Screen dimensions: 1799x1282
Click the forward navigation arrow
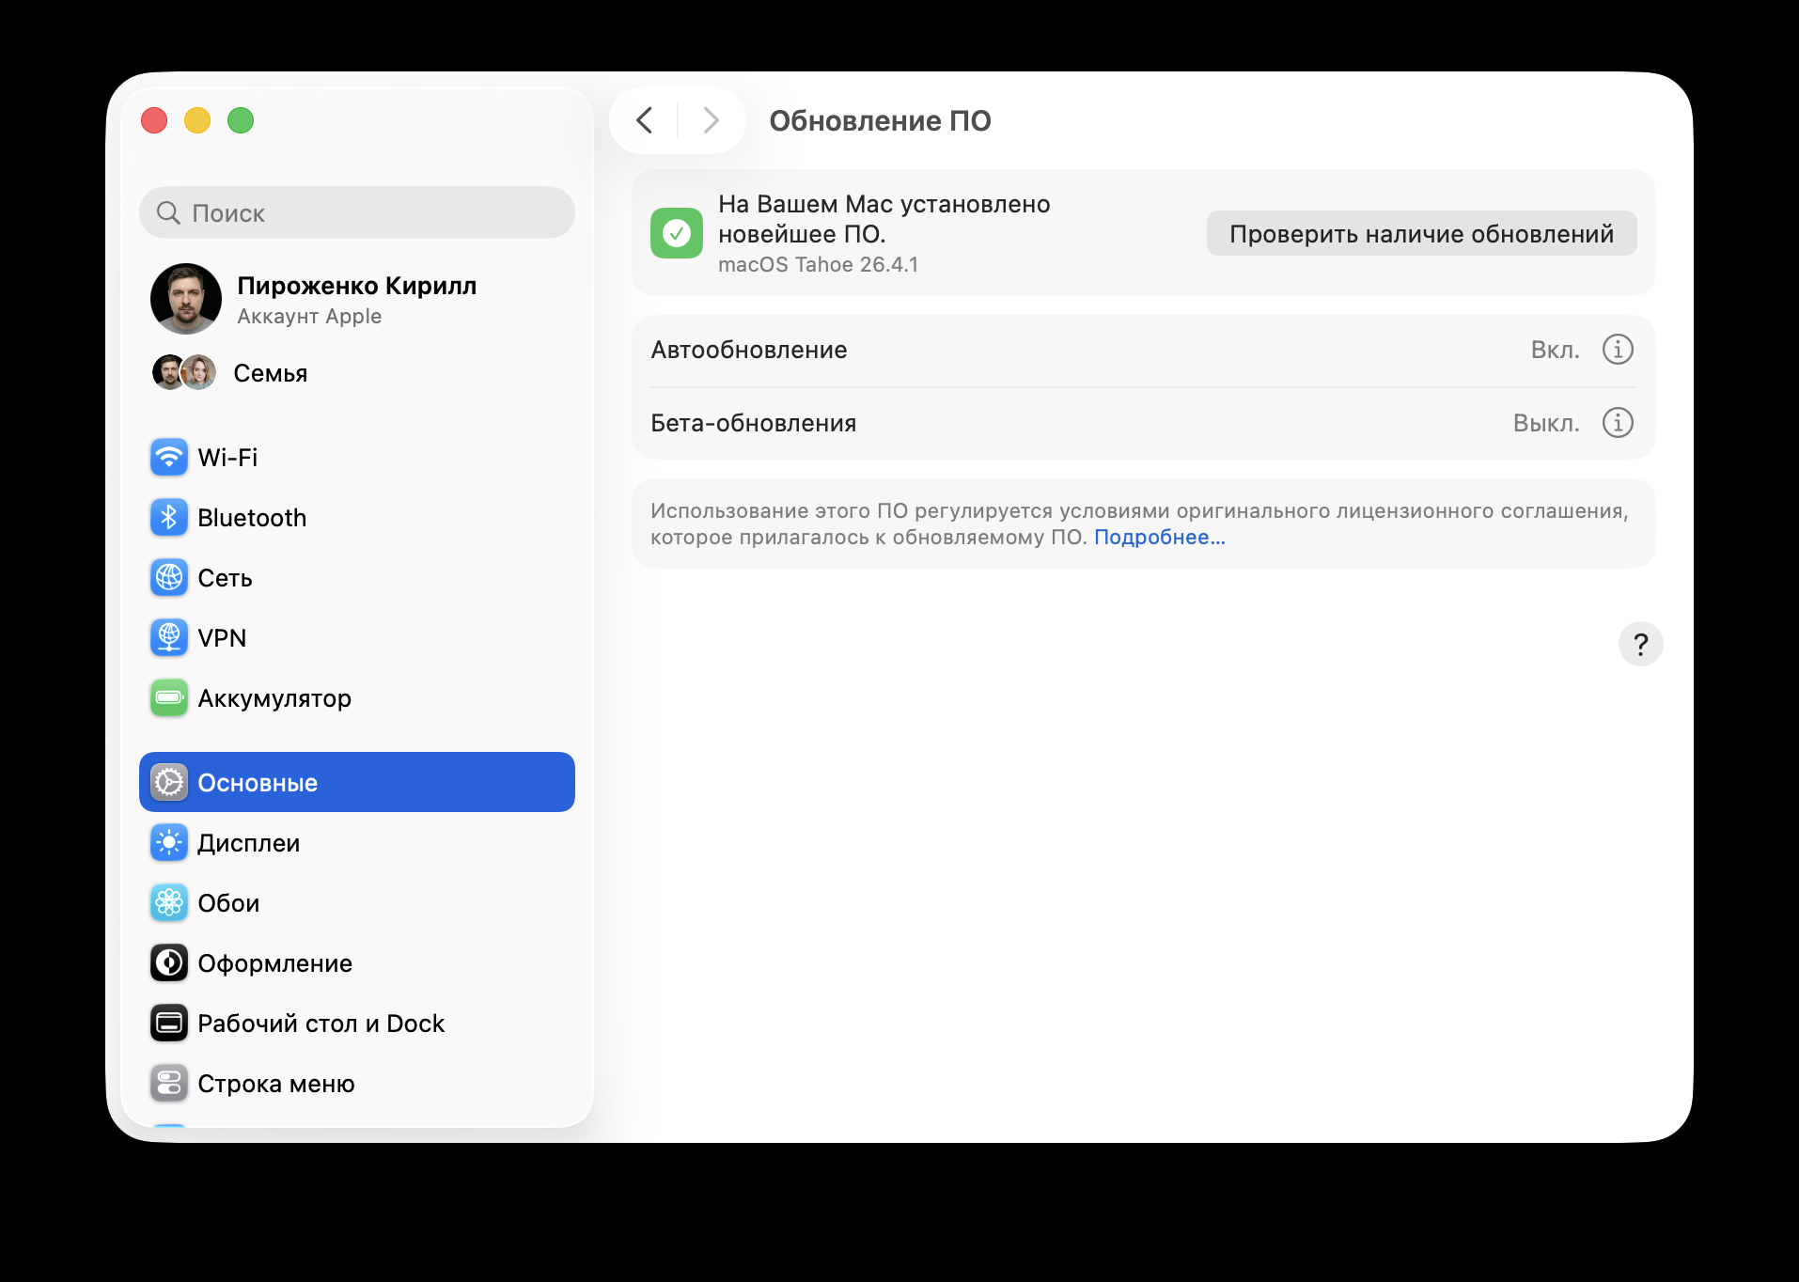[710, 120]
